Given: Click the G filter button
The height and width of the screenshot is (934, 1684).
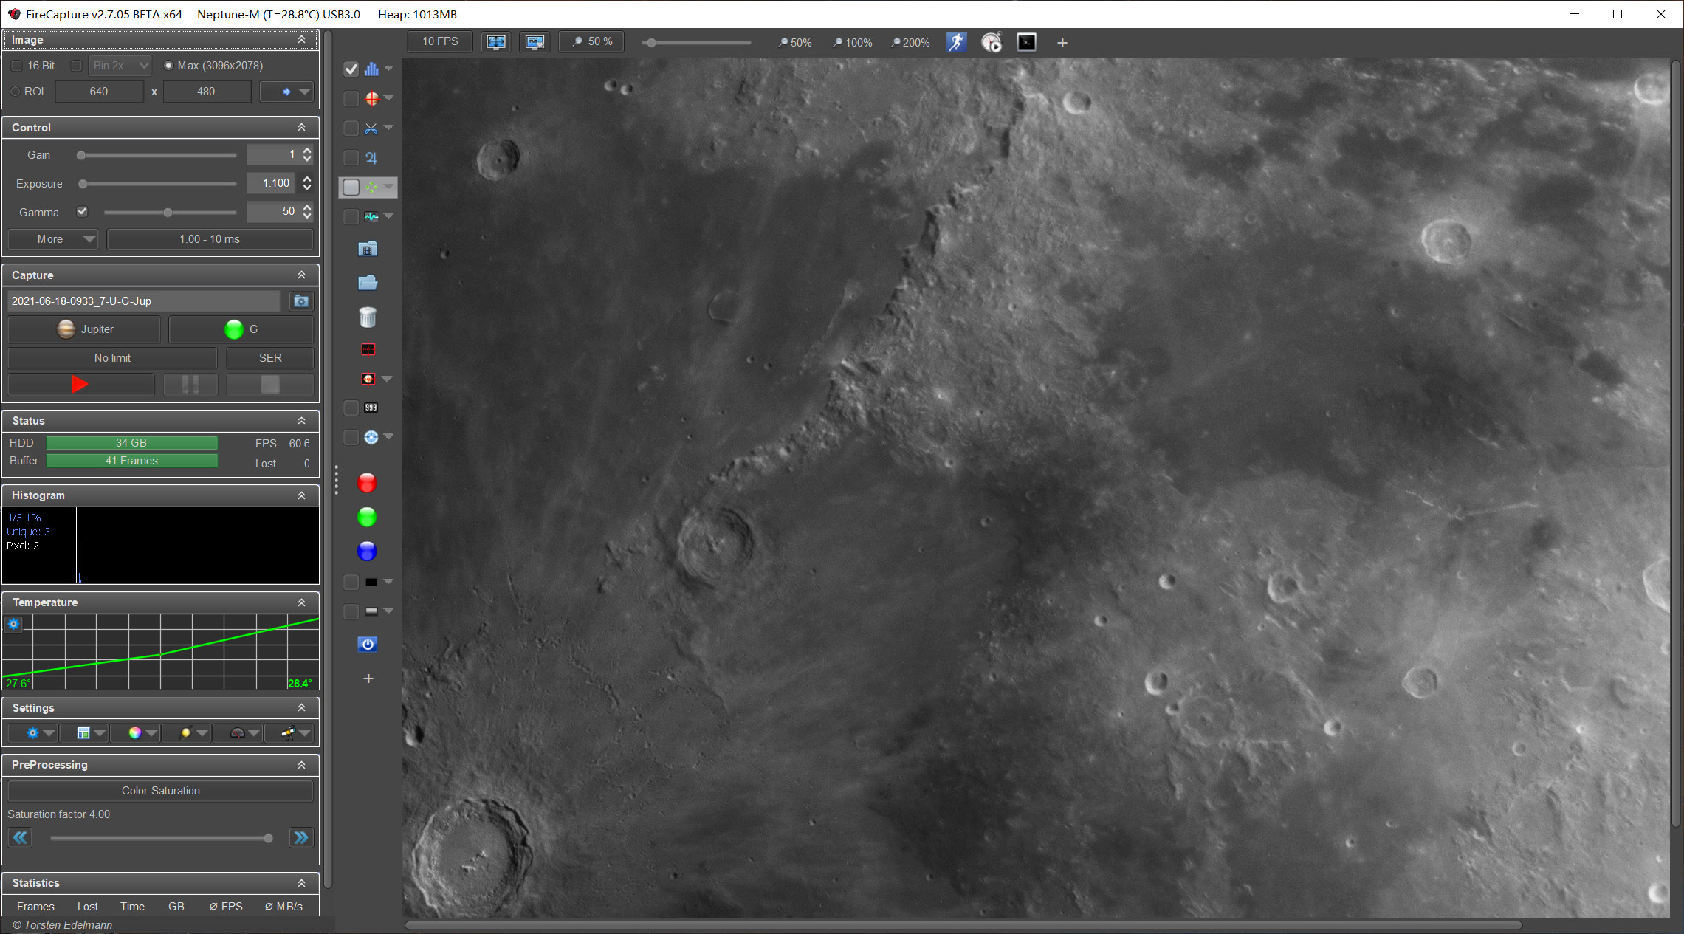Looking at the screenshot, I should pos(241,329).
